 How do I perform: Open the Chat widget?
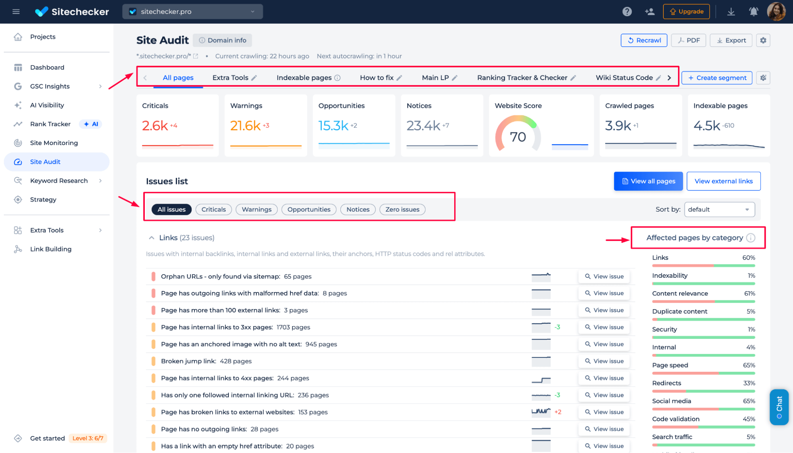point(779,407)
